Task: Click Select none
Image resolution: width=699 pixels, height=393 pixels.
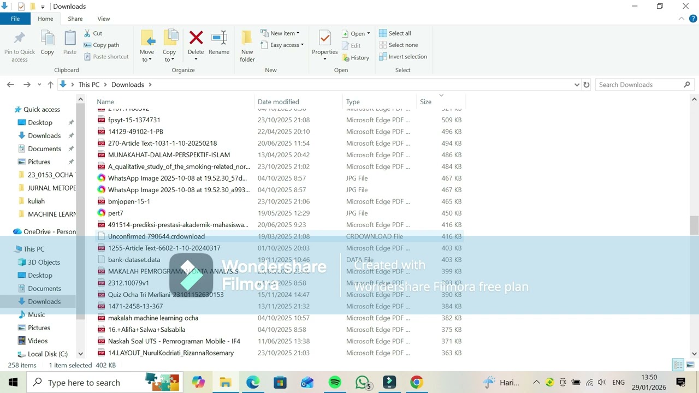Action: [x=398, y=45]
